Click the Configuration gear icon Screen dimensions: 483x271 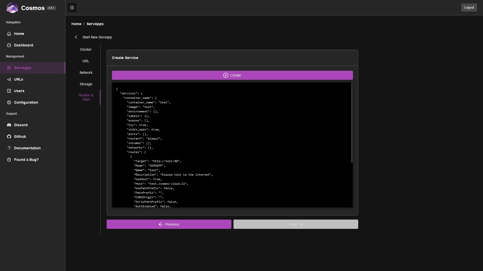[x=9, y=102]
